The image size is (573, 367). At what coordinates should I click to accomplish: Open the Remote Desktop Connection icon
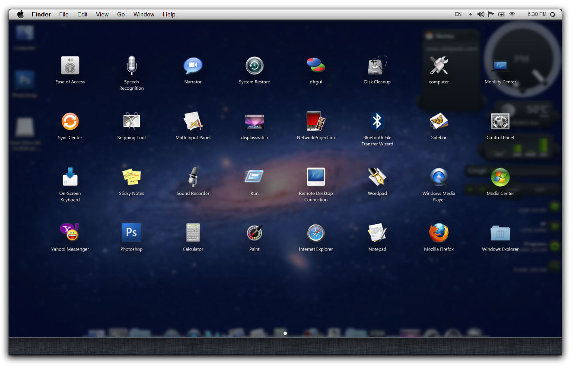click(x=316, y=177)
